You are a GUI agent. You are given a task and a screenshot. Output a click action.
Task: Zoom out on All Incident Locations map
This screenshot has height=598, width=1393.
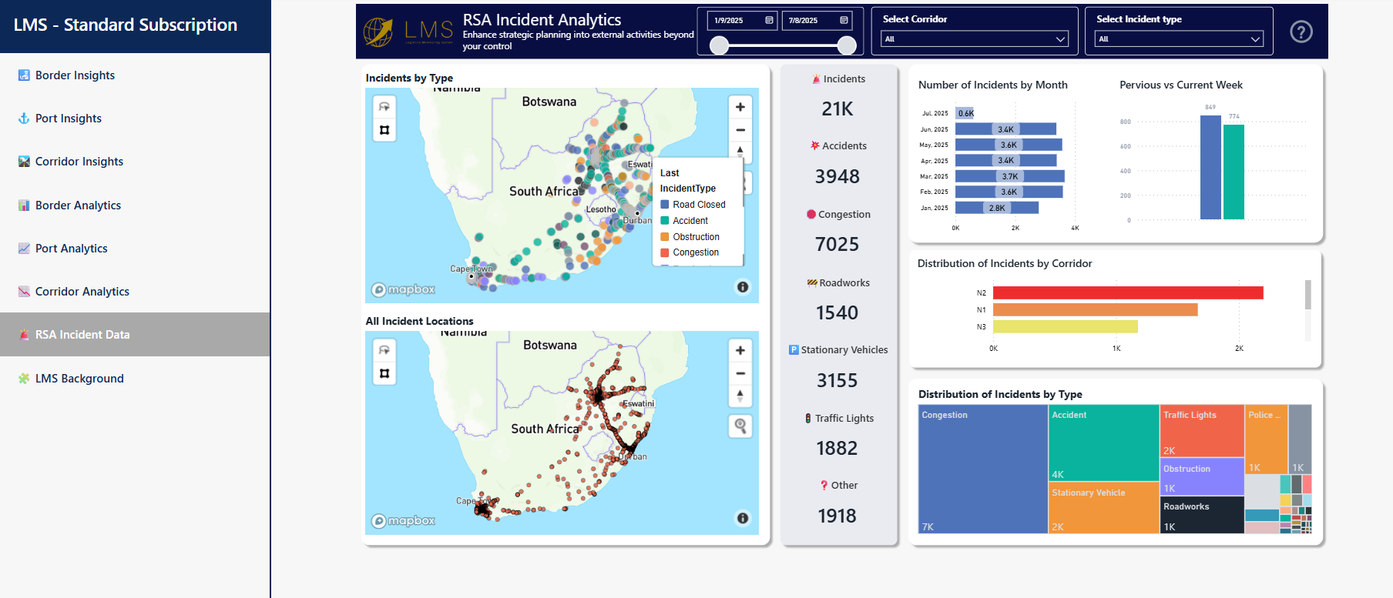click(x=740, y=373)
